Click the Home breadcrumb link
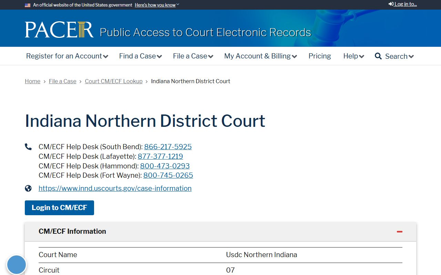 pos(32,81)
